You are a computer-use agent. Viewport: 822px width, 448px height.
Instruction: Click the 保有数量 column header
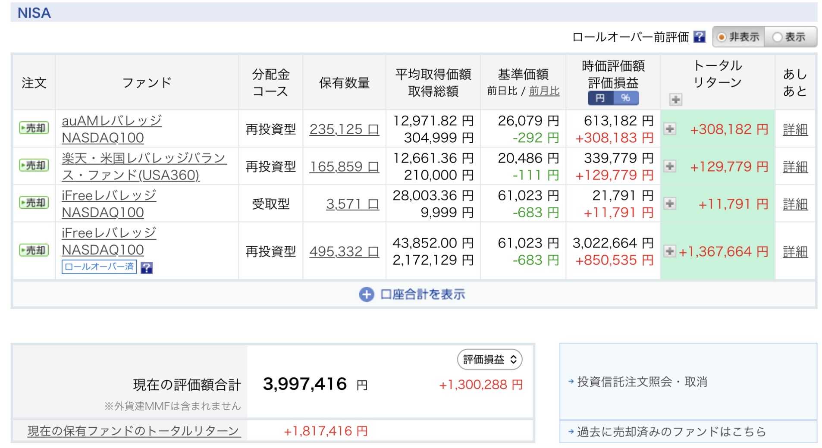click(344, 82)
